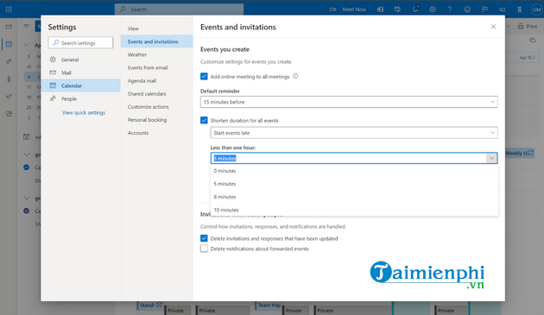544x315 pixels.
Task: Select the Calendar settings category
Action: [x=81, y=85]
